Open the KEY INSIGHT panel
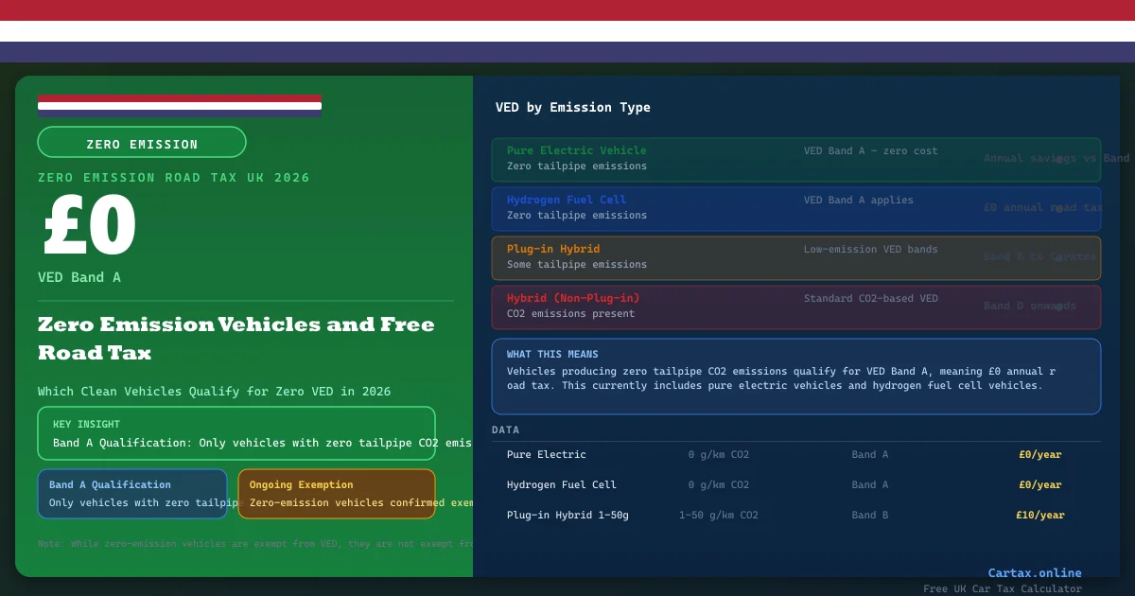This screenshot has height=596, width=1135. 236,433
